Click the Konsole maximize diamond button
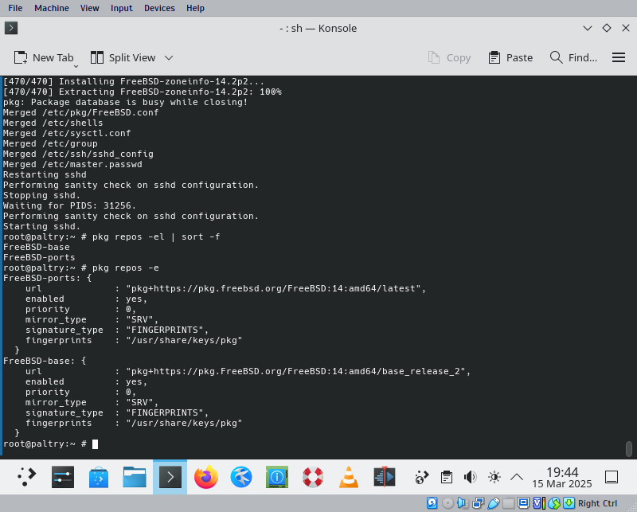 click(607, 28)
